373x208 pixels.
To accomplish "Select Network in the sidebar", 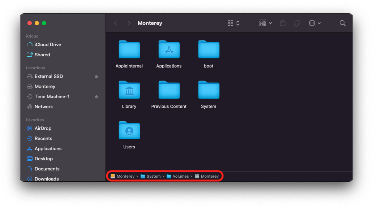I will [x=40, y=107].
